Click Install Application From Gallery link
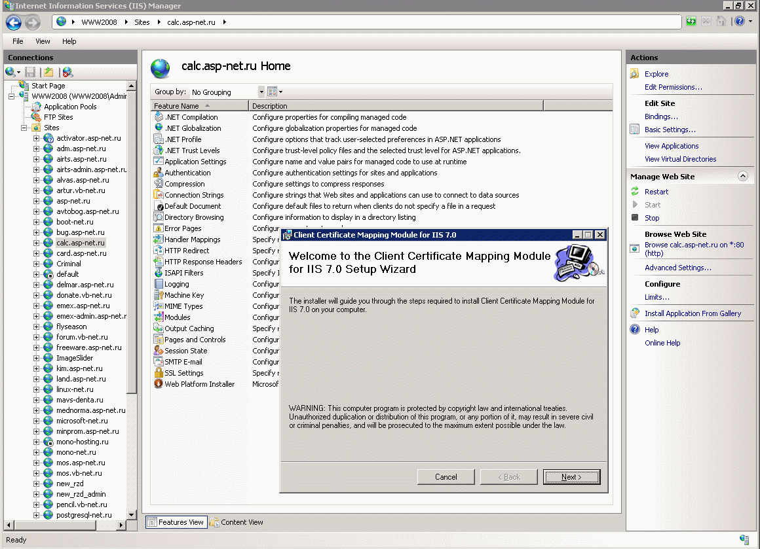Screen dimensions: 760x549 coord(693,313)
